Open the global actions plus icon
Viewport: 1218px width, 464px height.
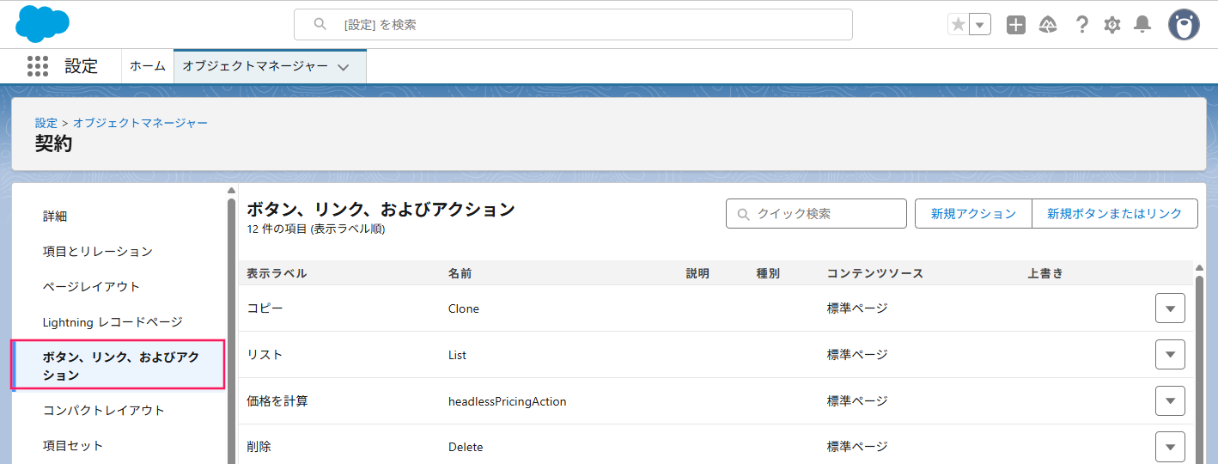1016,25
